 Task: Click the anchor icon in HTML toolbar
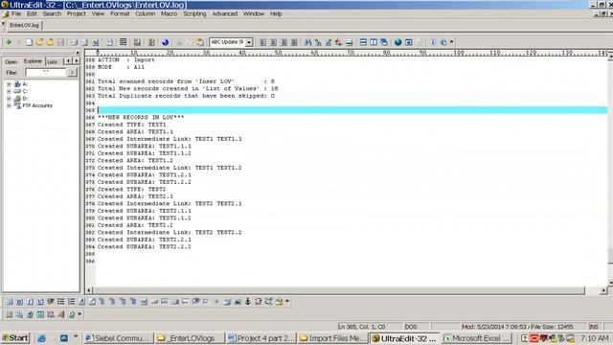(248, 302)
